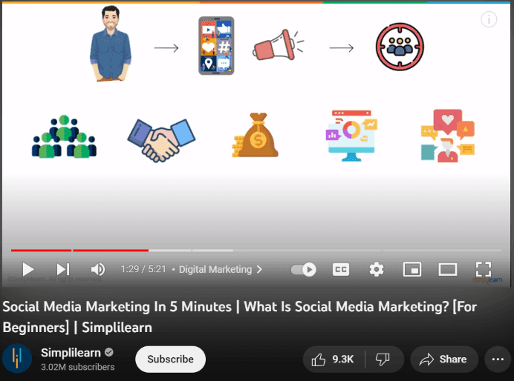Expand the Digital Marketing chapter list

pyautogui.click(x=221, y=270)
